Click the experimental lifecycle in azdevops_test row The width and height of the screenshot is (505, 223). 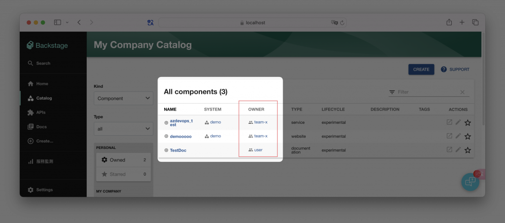click(334, 122)
